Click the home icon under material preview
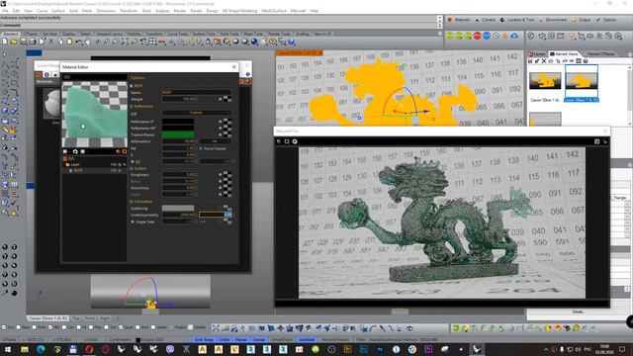Screen dimensions: 633x356 75,151
